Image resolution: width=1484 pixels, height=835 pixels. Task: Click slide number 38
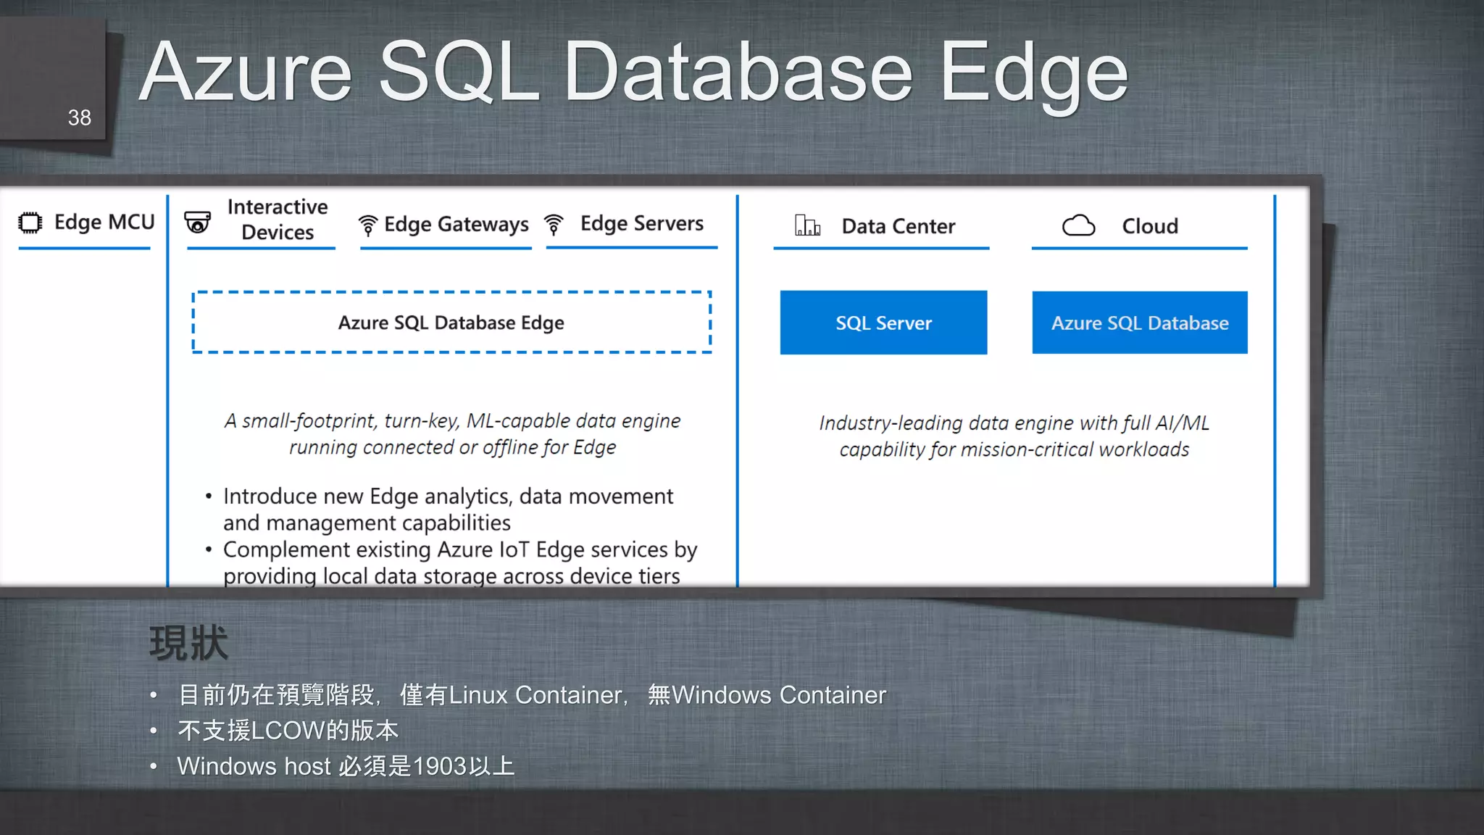80,117
